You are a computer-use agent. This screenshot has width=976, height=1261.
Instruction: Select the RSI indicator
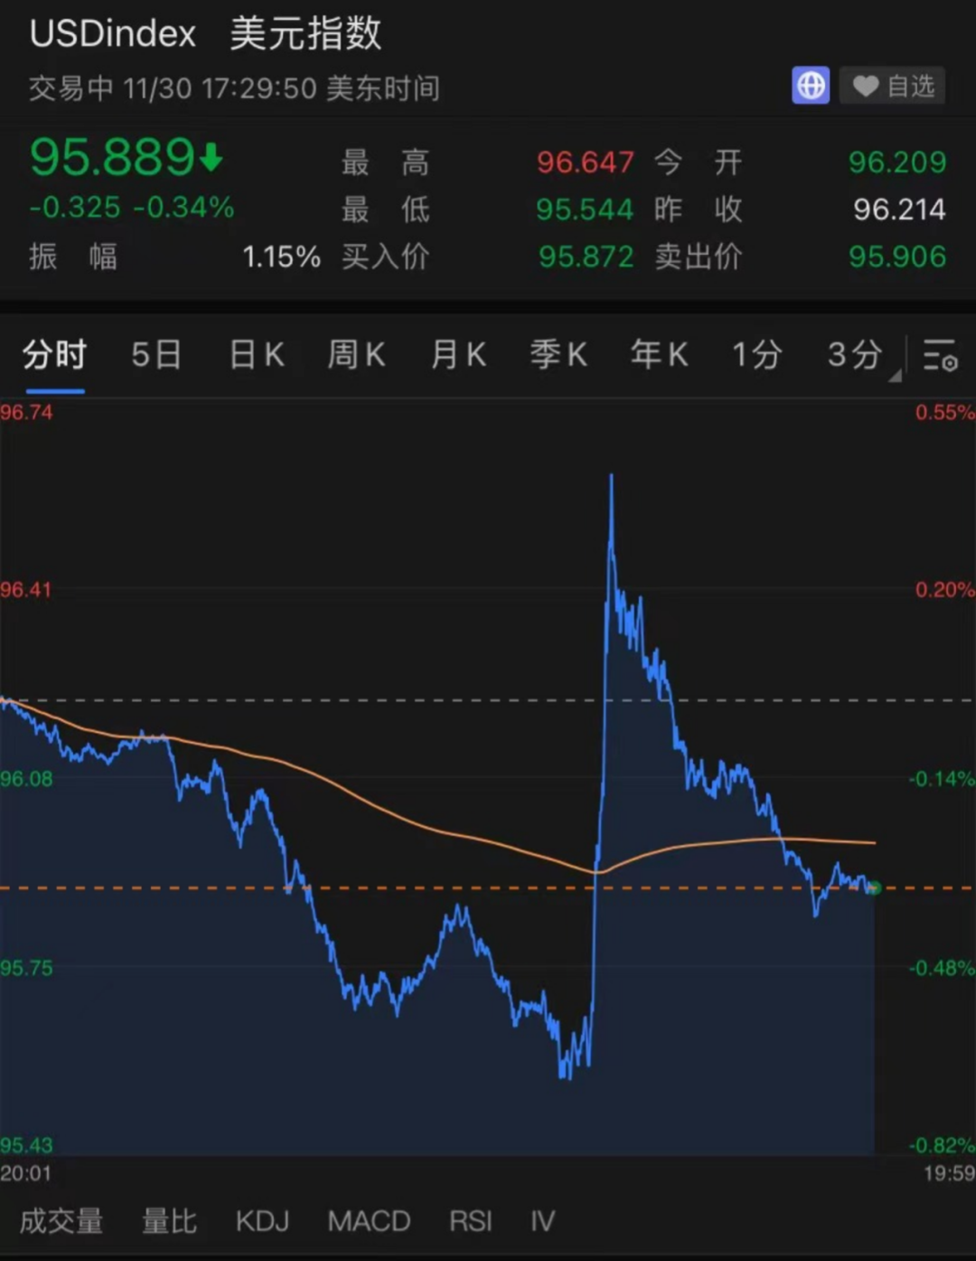pos(470,1221)
